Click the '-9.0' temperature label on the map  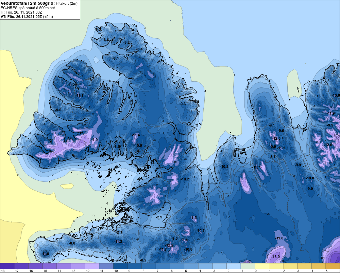point(174,238)
